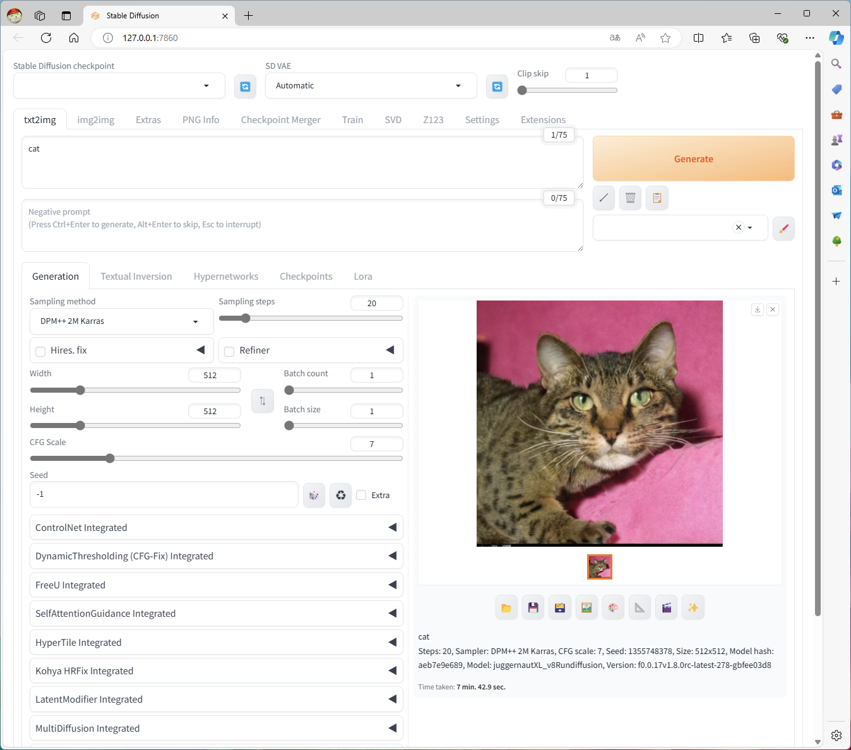
Task: Expand FreeU Integrated section
Action: coord(216,585)
